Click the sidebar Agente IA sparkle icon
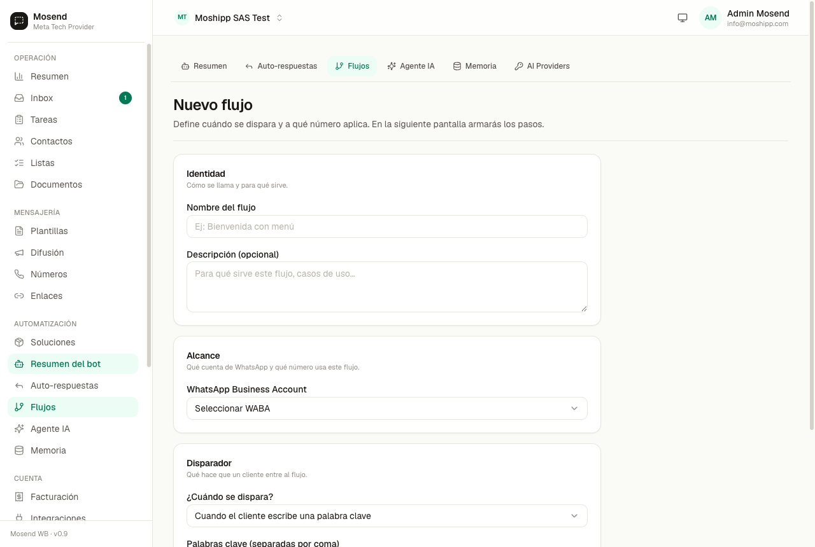 pos(19,429)
